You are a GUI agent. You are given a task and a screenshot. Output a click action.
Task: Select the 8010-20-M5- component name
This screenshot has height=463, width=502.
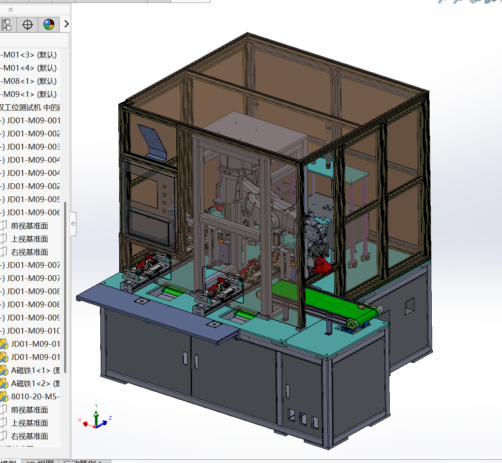35,397
